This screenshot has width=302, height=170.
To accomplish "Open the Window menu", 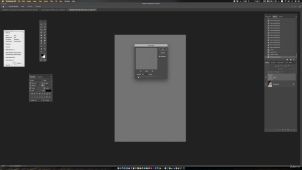I will (67, 1).
